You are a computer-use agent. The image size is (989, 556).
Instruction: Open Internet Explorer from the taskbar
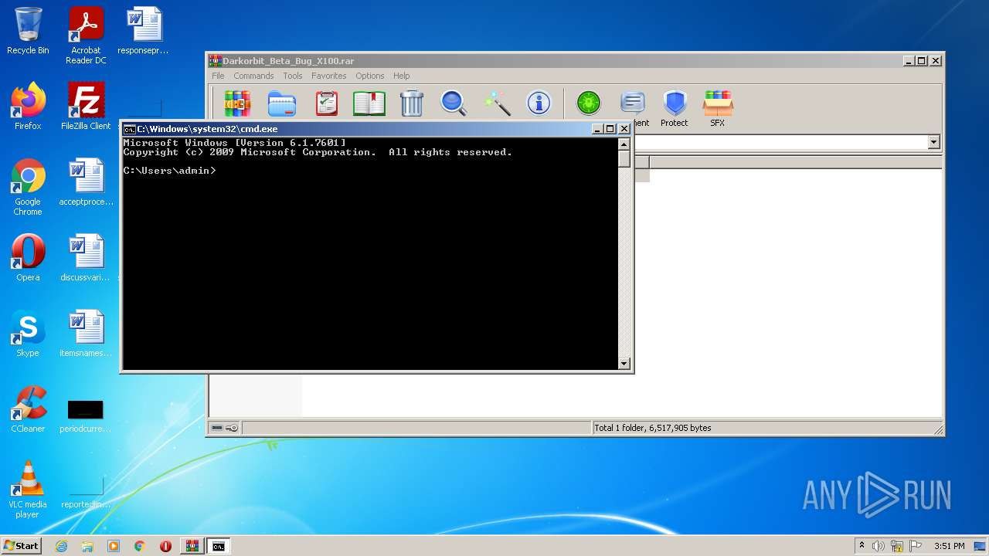pos(62,546)
